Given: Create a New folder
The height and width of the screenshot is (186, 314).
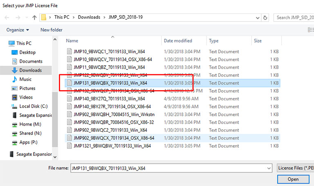Looking at the screenshot, I should (51, 30).
